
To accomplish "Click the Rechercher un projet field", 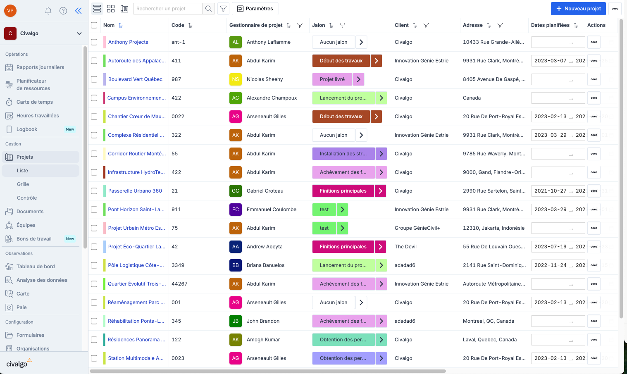I will [x=167, y=9].
